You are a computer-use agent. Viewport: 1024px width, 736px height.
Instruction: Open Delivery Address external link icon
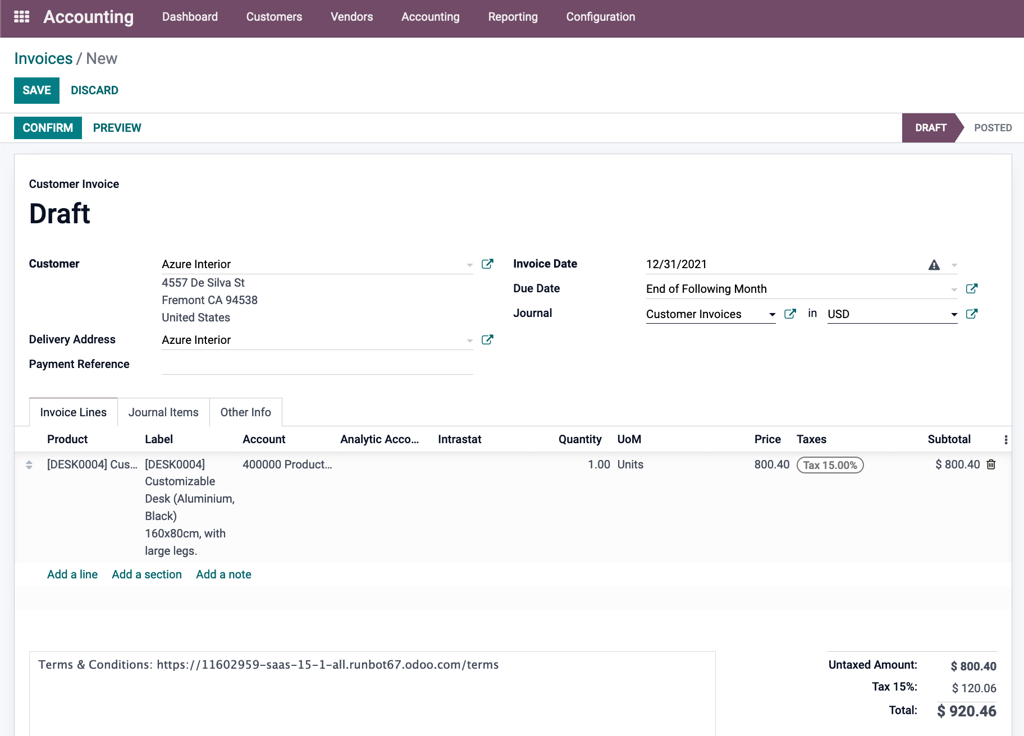(487, 340)
